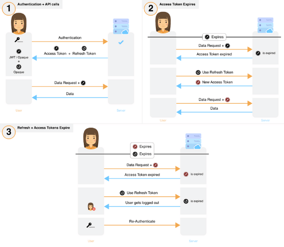
Task: Click the password key icon beside Authentication arrow
Action: 19,40
